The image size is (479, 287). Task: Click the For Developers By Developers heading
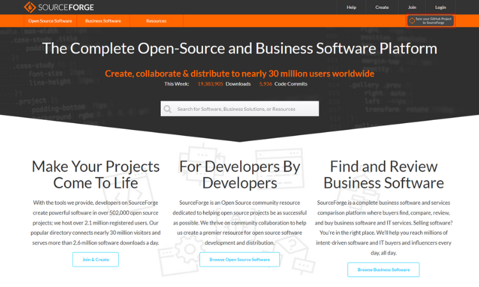tap(240, 175)
